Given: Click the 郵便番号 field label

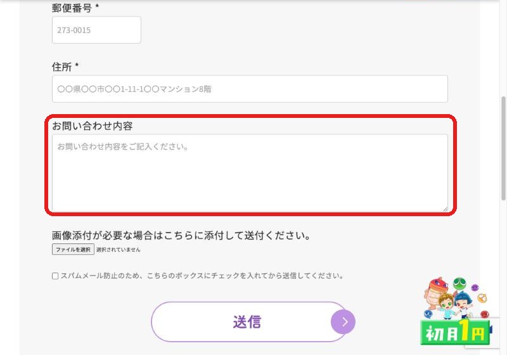Looking at the screenshot, I should point(75,8).
